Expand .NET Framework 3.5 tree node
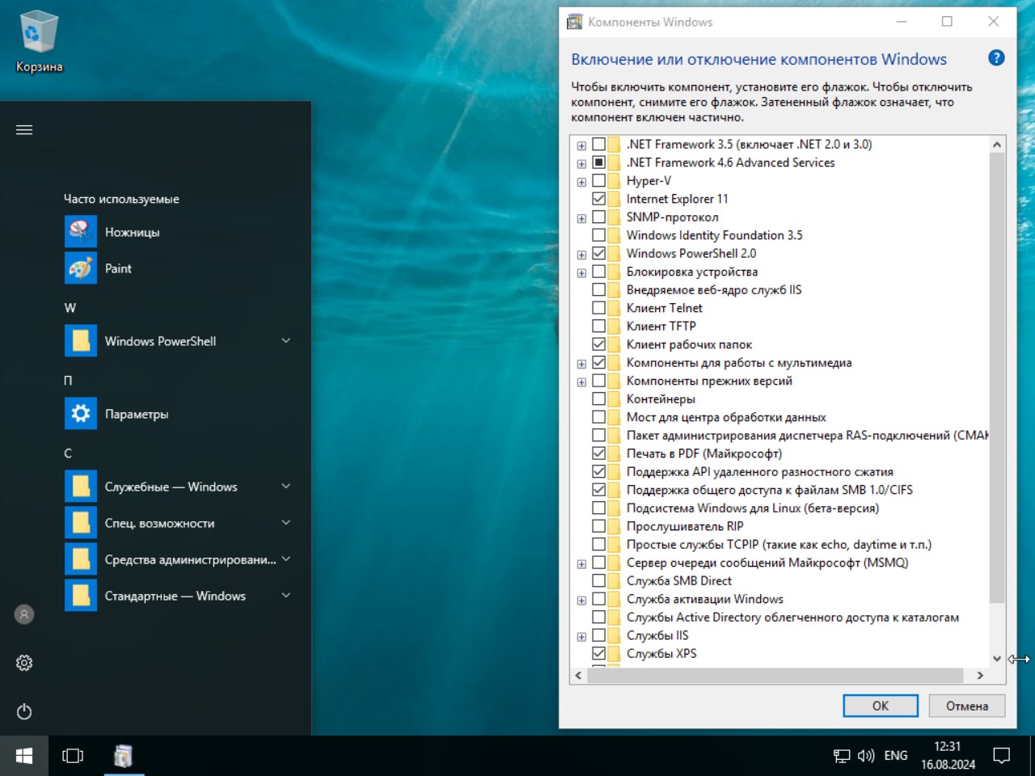This screenshot has width=1035, height=776. click(581, 145)
